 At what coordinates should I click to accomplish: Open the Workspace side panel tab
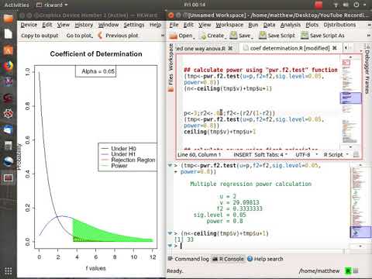(170, 57)
